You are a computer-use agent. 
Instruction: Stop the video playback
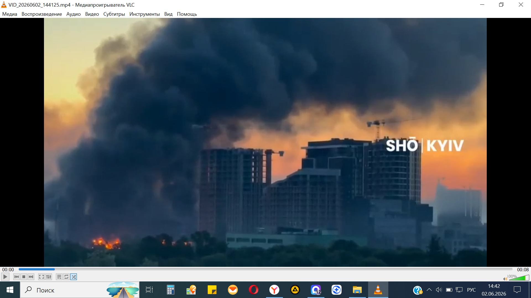pos(24,277)
